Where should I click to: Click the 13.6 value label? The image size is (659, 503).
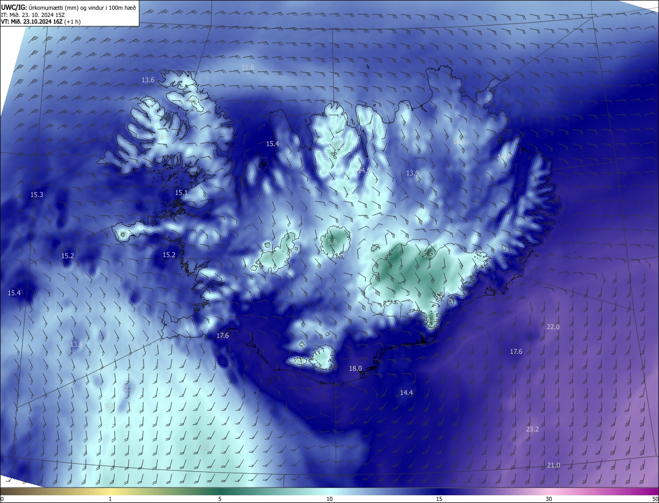click(x=148, y=80)
